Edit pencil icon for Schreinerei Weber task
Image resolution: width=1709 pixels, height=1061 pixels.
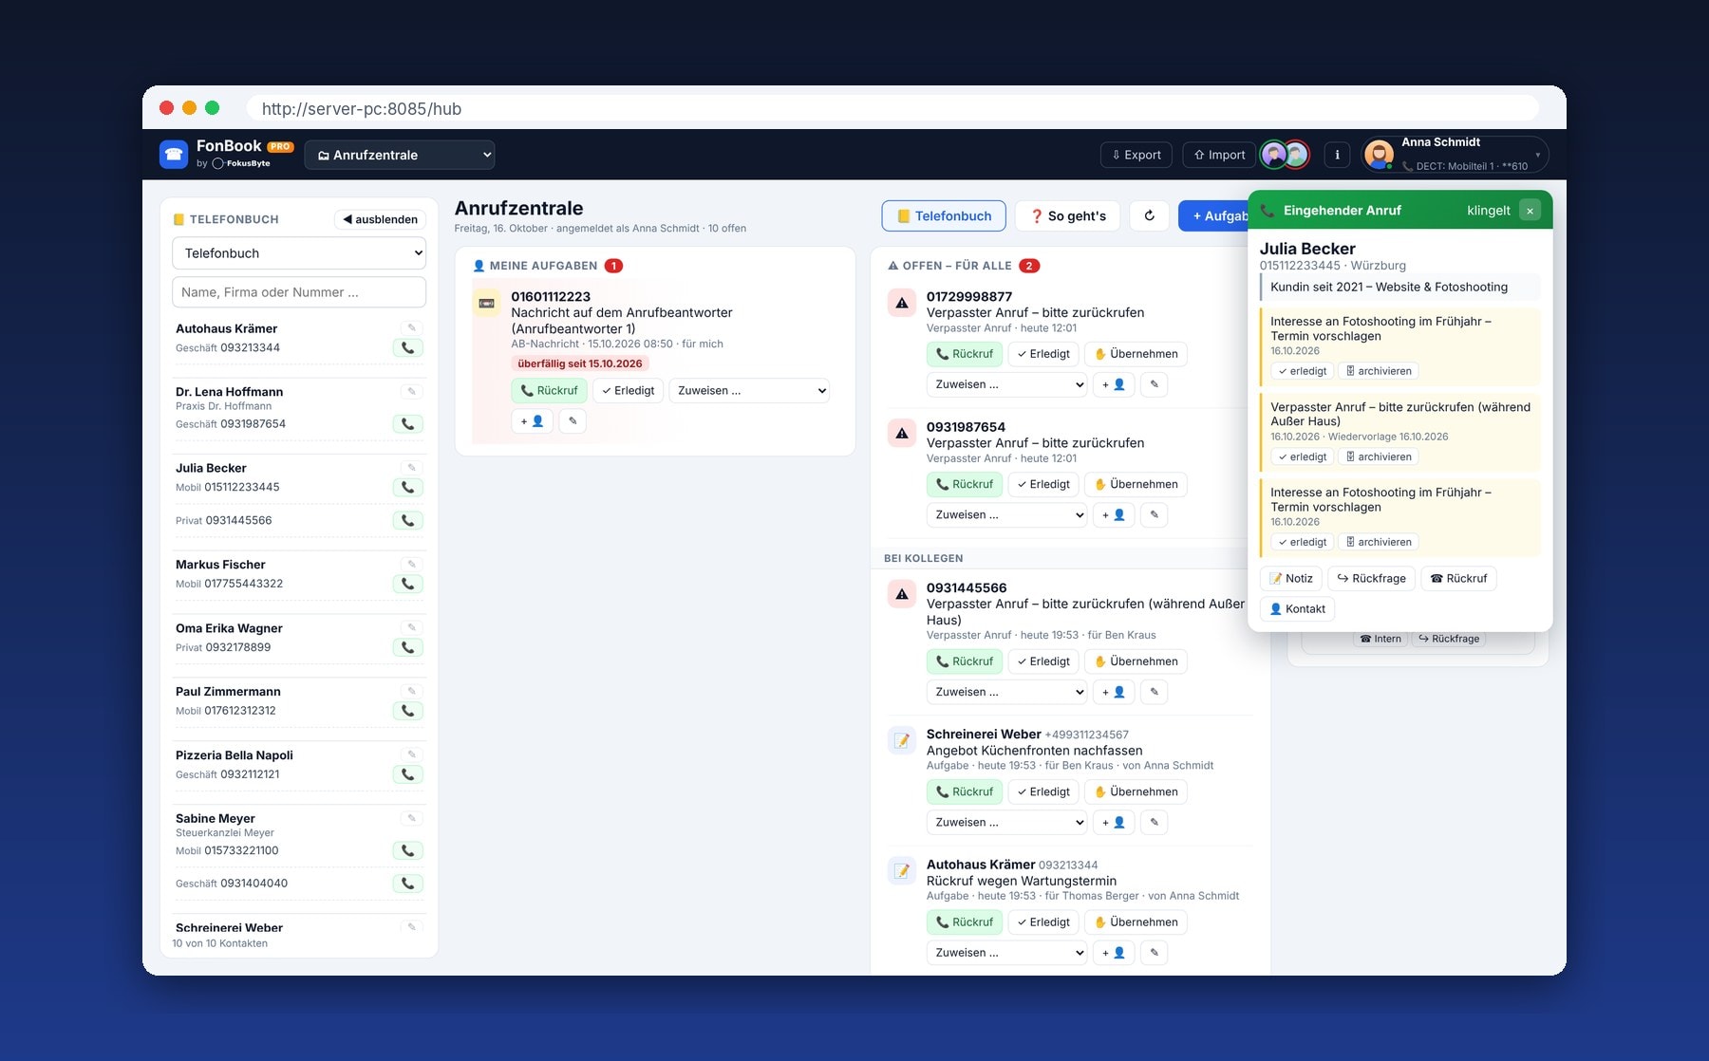(x=1154, y=823)
